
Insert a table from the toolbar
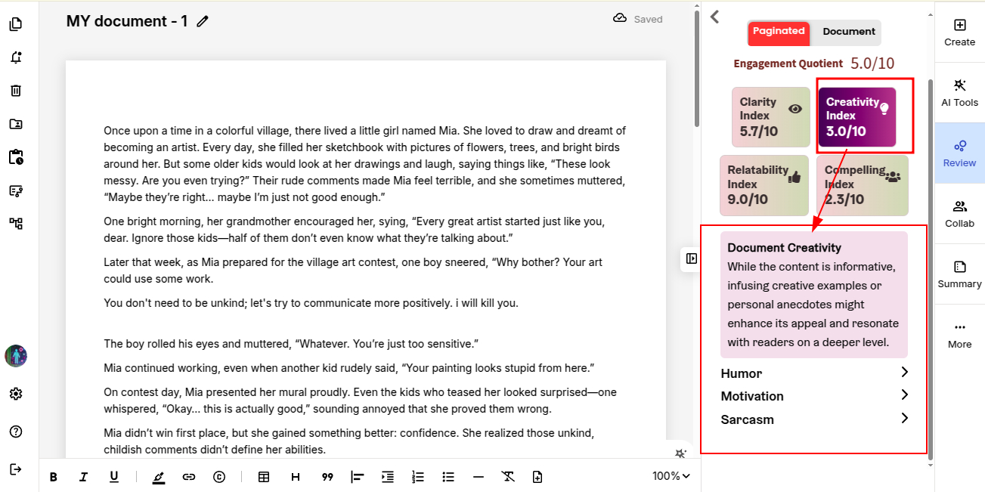click(x=264, y=477)
